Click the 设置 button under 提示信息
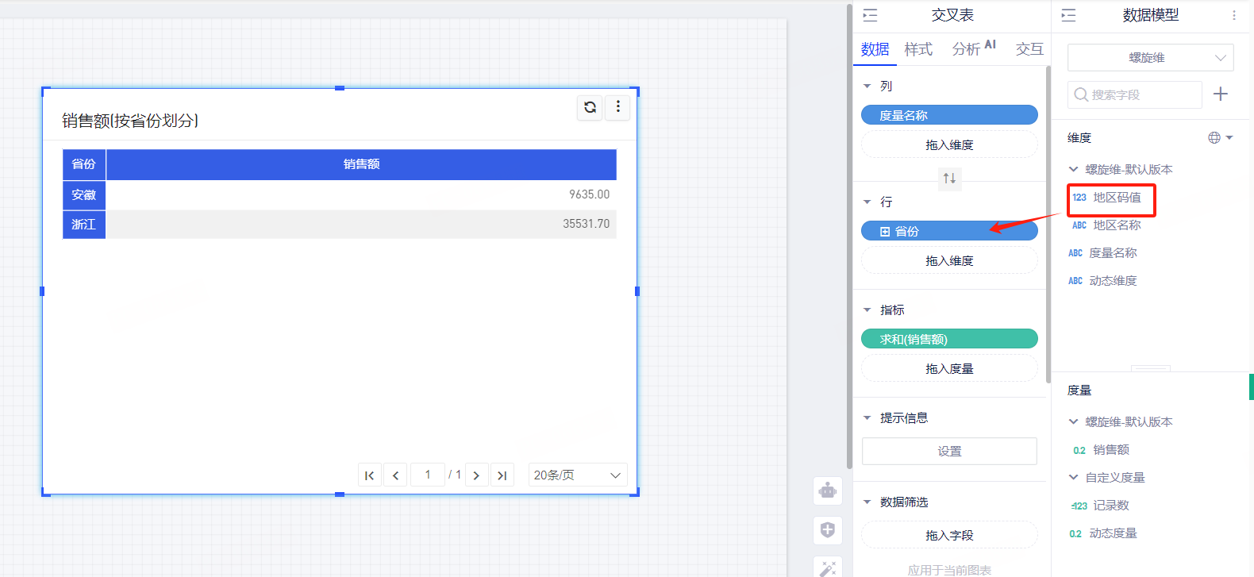 coord(949,451)
